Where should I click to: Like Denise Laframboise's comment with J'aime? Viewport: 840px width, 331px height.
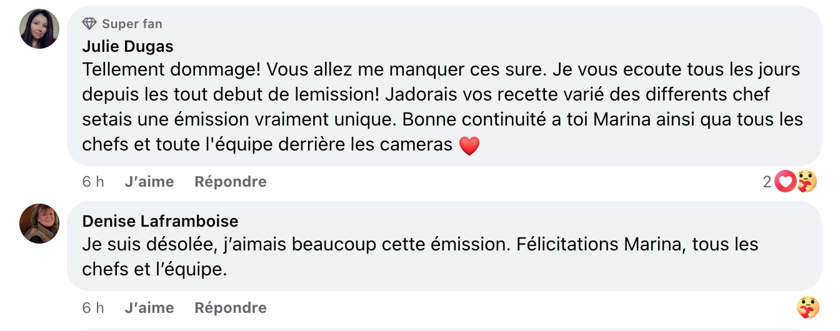[149, 308]
